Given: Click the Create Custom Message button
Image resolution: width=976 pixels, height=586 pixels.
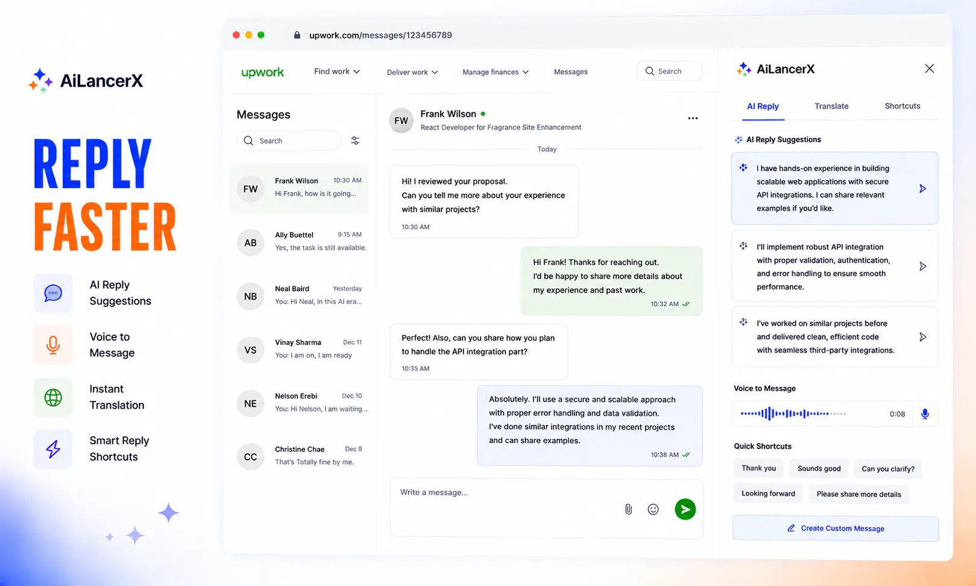Looking at the screenshot, I should pyautogui.click(x=836, y=529).
